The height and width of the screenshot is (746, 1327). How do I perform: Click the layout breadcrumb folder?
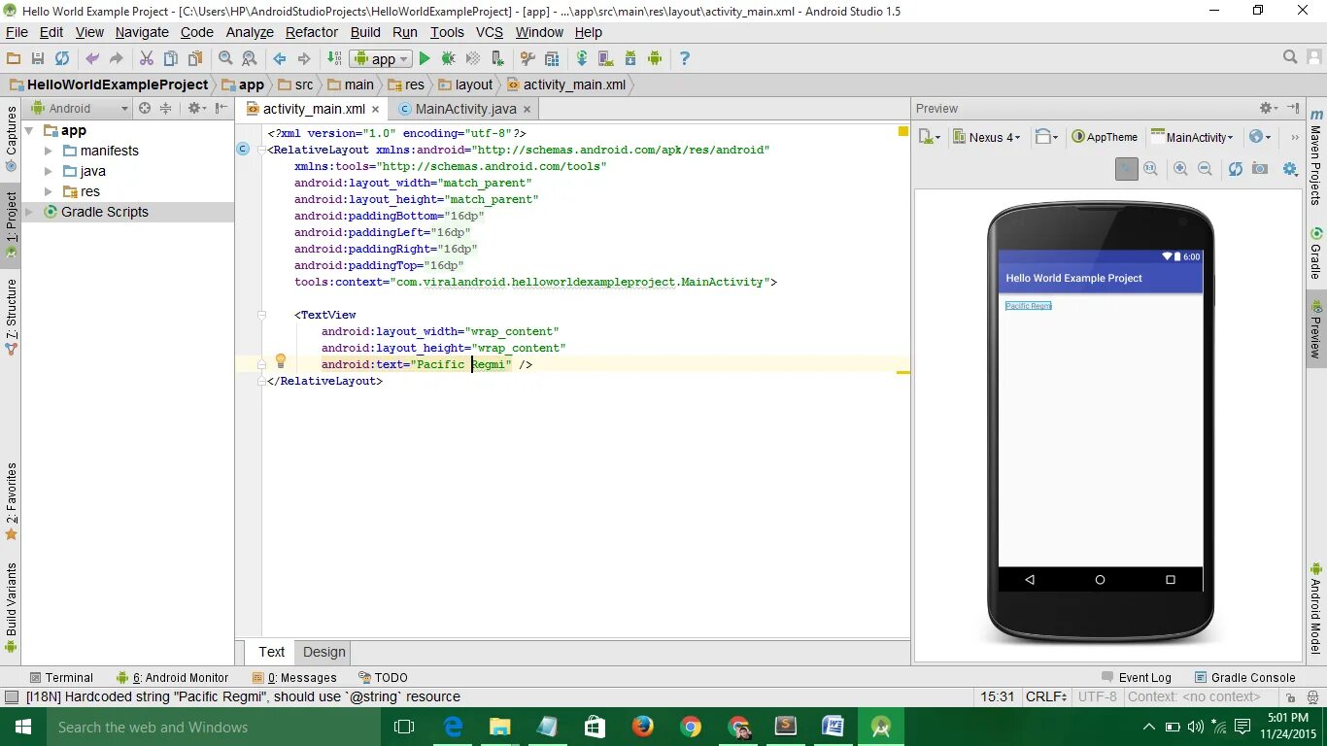465,85
